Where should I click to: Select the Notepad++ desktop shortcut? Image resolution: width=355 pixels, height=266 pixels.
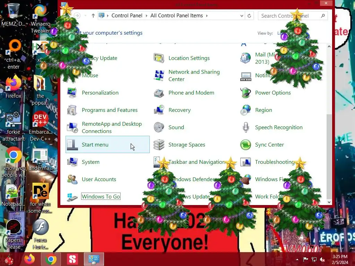tap(13, 195)
